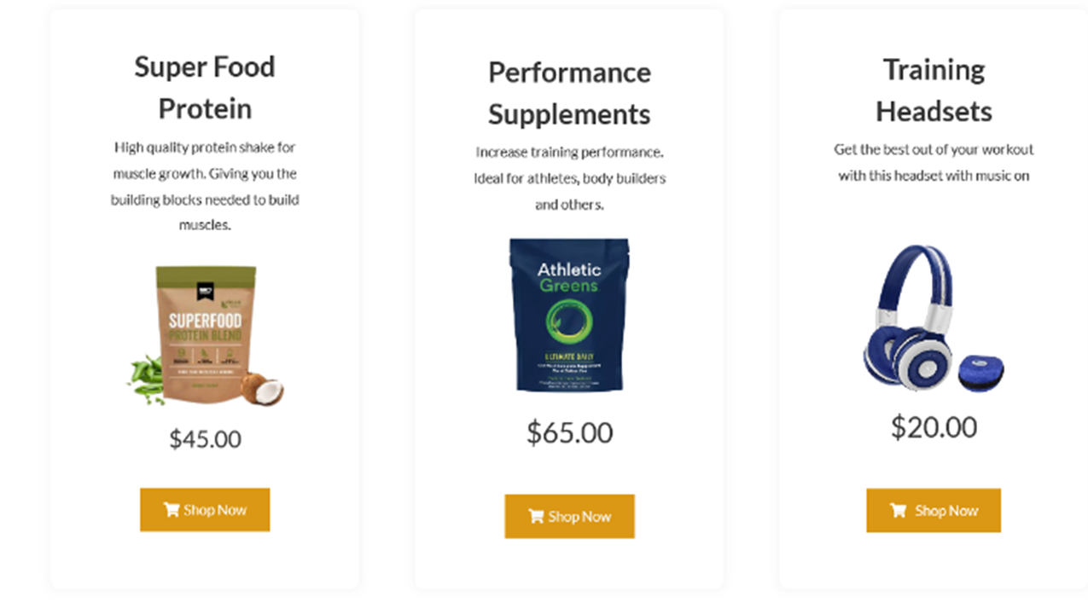Click the coconut beside the protein bag

tap(262, 389)
